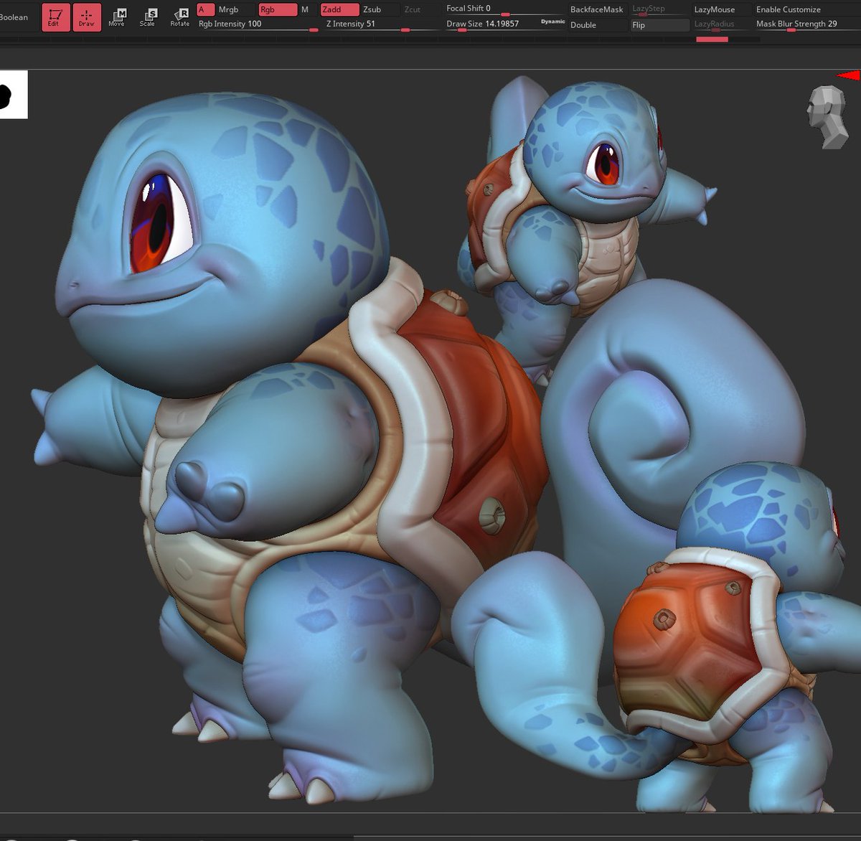Activate Edit mode button

coord(56,17)
